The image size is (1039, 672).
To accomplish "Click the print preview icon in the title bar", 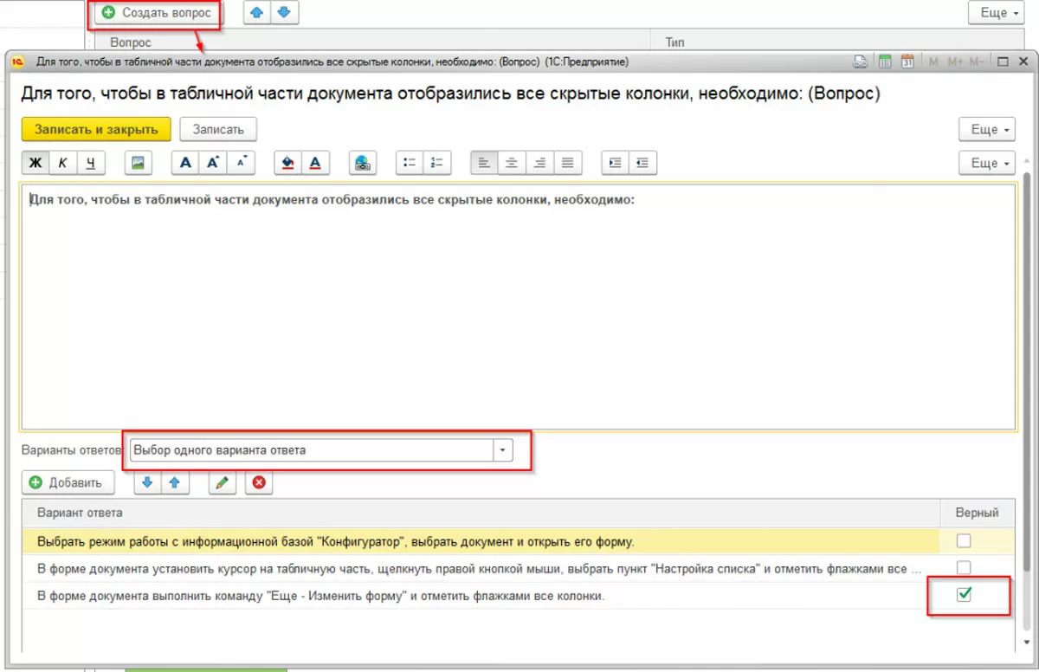I will (x=861, y=61).
